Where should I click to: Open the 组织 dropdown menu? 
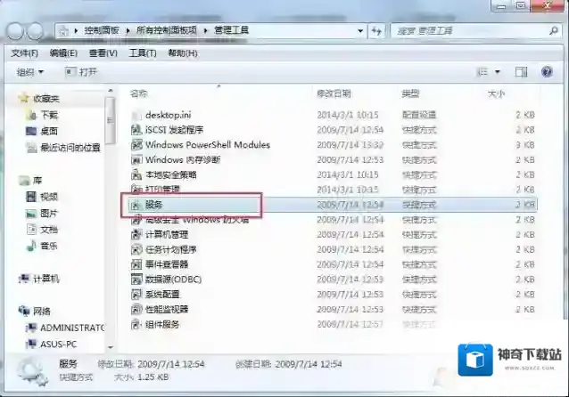29,71
